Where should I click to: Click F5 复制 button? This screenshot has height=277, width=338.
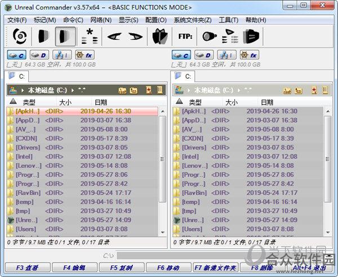(122, 267)
